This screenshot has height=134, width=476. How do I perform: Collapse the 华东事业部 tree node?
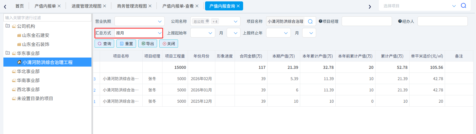tap(8, 53)
